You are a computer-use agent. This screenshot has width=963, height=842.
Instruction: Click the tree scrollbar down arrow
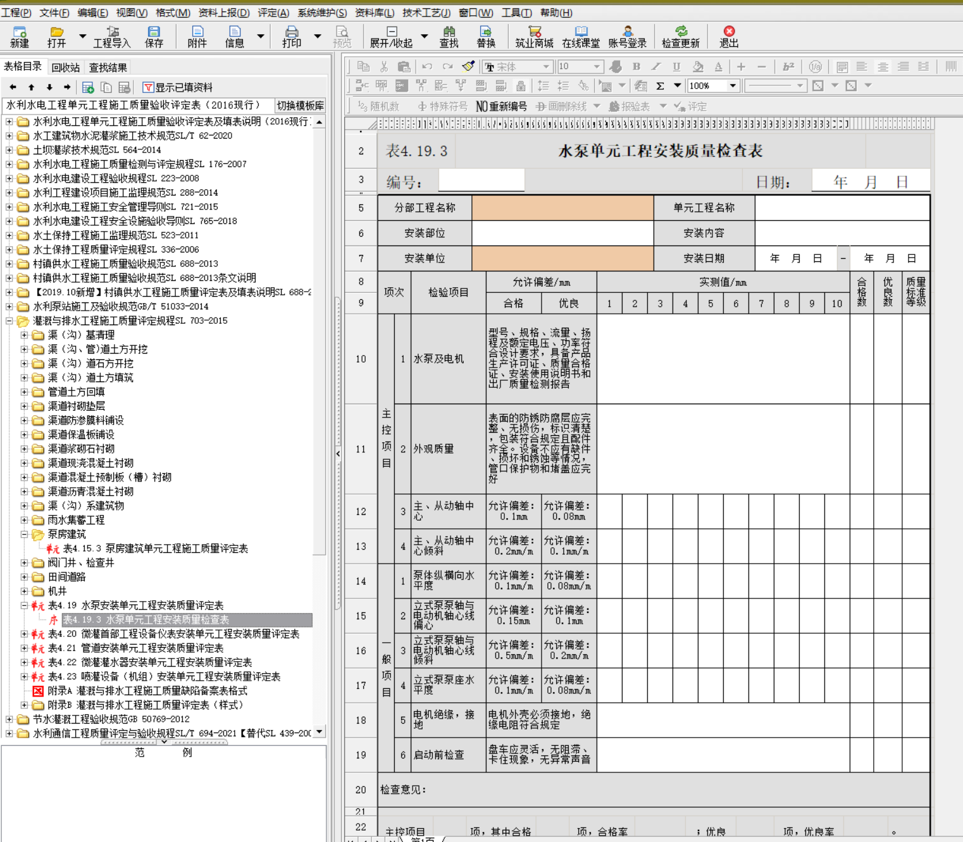pos(320,732)
